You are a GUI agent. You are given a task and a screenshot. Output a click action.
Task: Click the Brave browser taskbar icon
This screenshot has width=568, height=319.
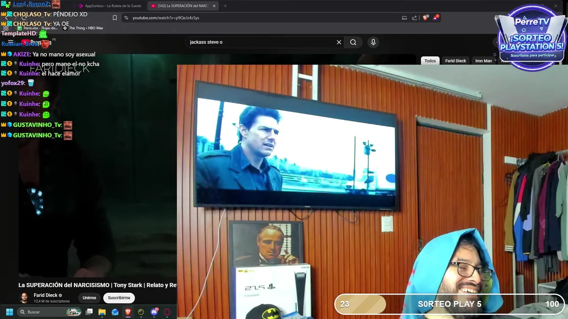128,312
